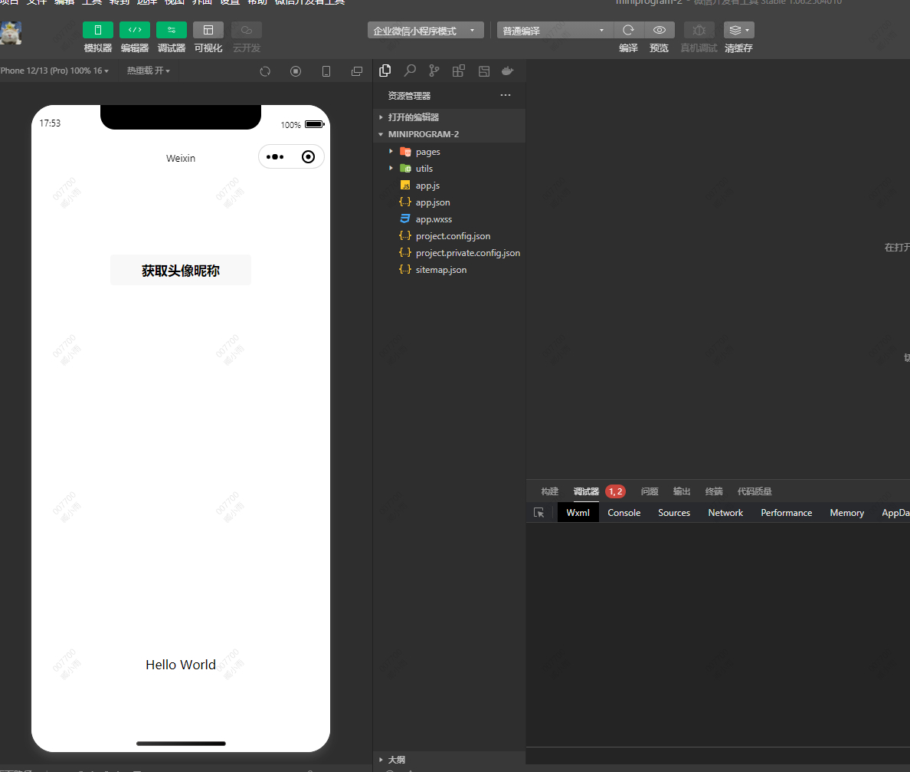Open the project.private.config.json file
This screenshot has width=910, height=772.
click(x=449, y=253)
